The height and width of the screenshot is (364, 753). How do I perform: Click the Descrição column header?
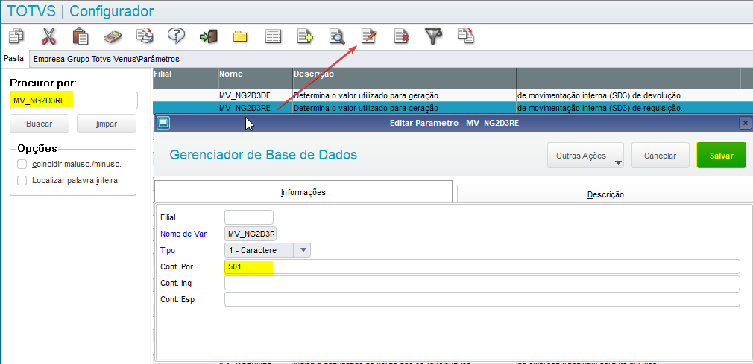404,78
